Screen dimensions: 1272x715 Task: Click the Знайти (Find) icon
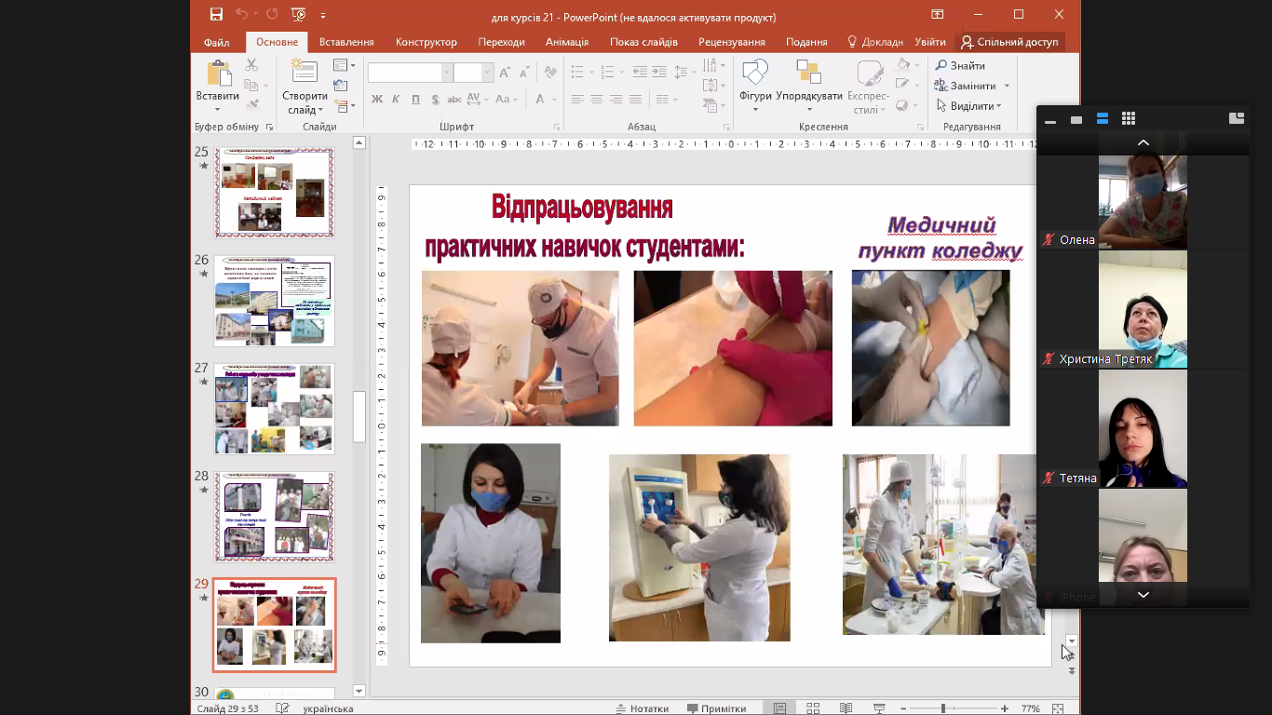(x=943, y=65)
